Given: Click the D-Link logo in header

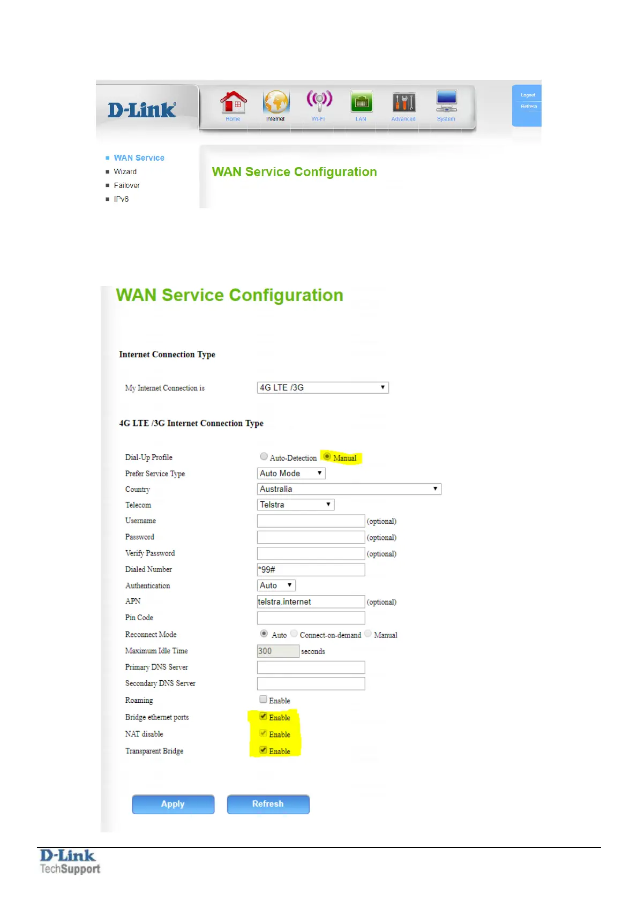Looking at the screenshot, I should coord(142,110).
